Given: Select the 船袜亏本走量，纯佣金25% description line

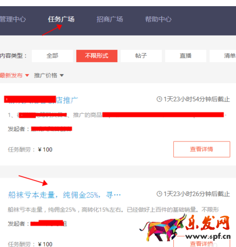Looking at the screenshot, I should coord(113,209).
